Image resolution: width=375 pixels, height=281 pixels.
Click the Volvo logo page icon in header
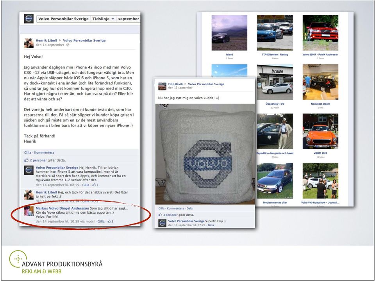(29, 19)
